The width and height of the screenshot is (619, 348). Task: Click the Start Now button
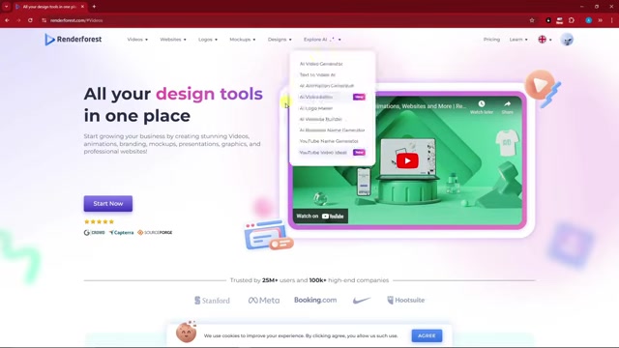tap(108, 204)
